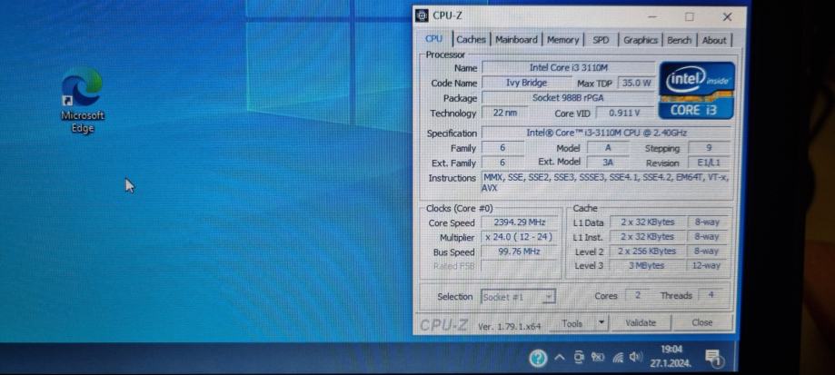This screenshot has width=835, height=375.
Task: Click the Ext. Model value 3A
Action: point(608,163)
